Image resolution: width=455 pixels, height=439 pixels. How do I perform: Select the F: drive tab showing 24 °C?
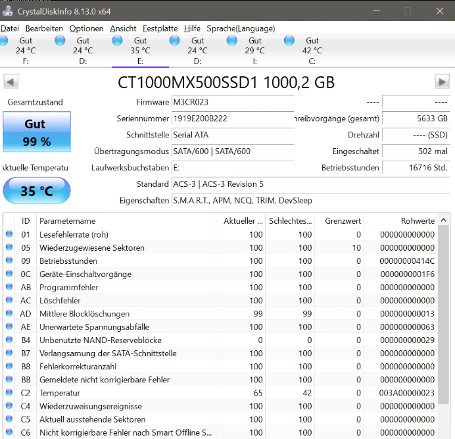pyautogui.click(x=26, y=51)
